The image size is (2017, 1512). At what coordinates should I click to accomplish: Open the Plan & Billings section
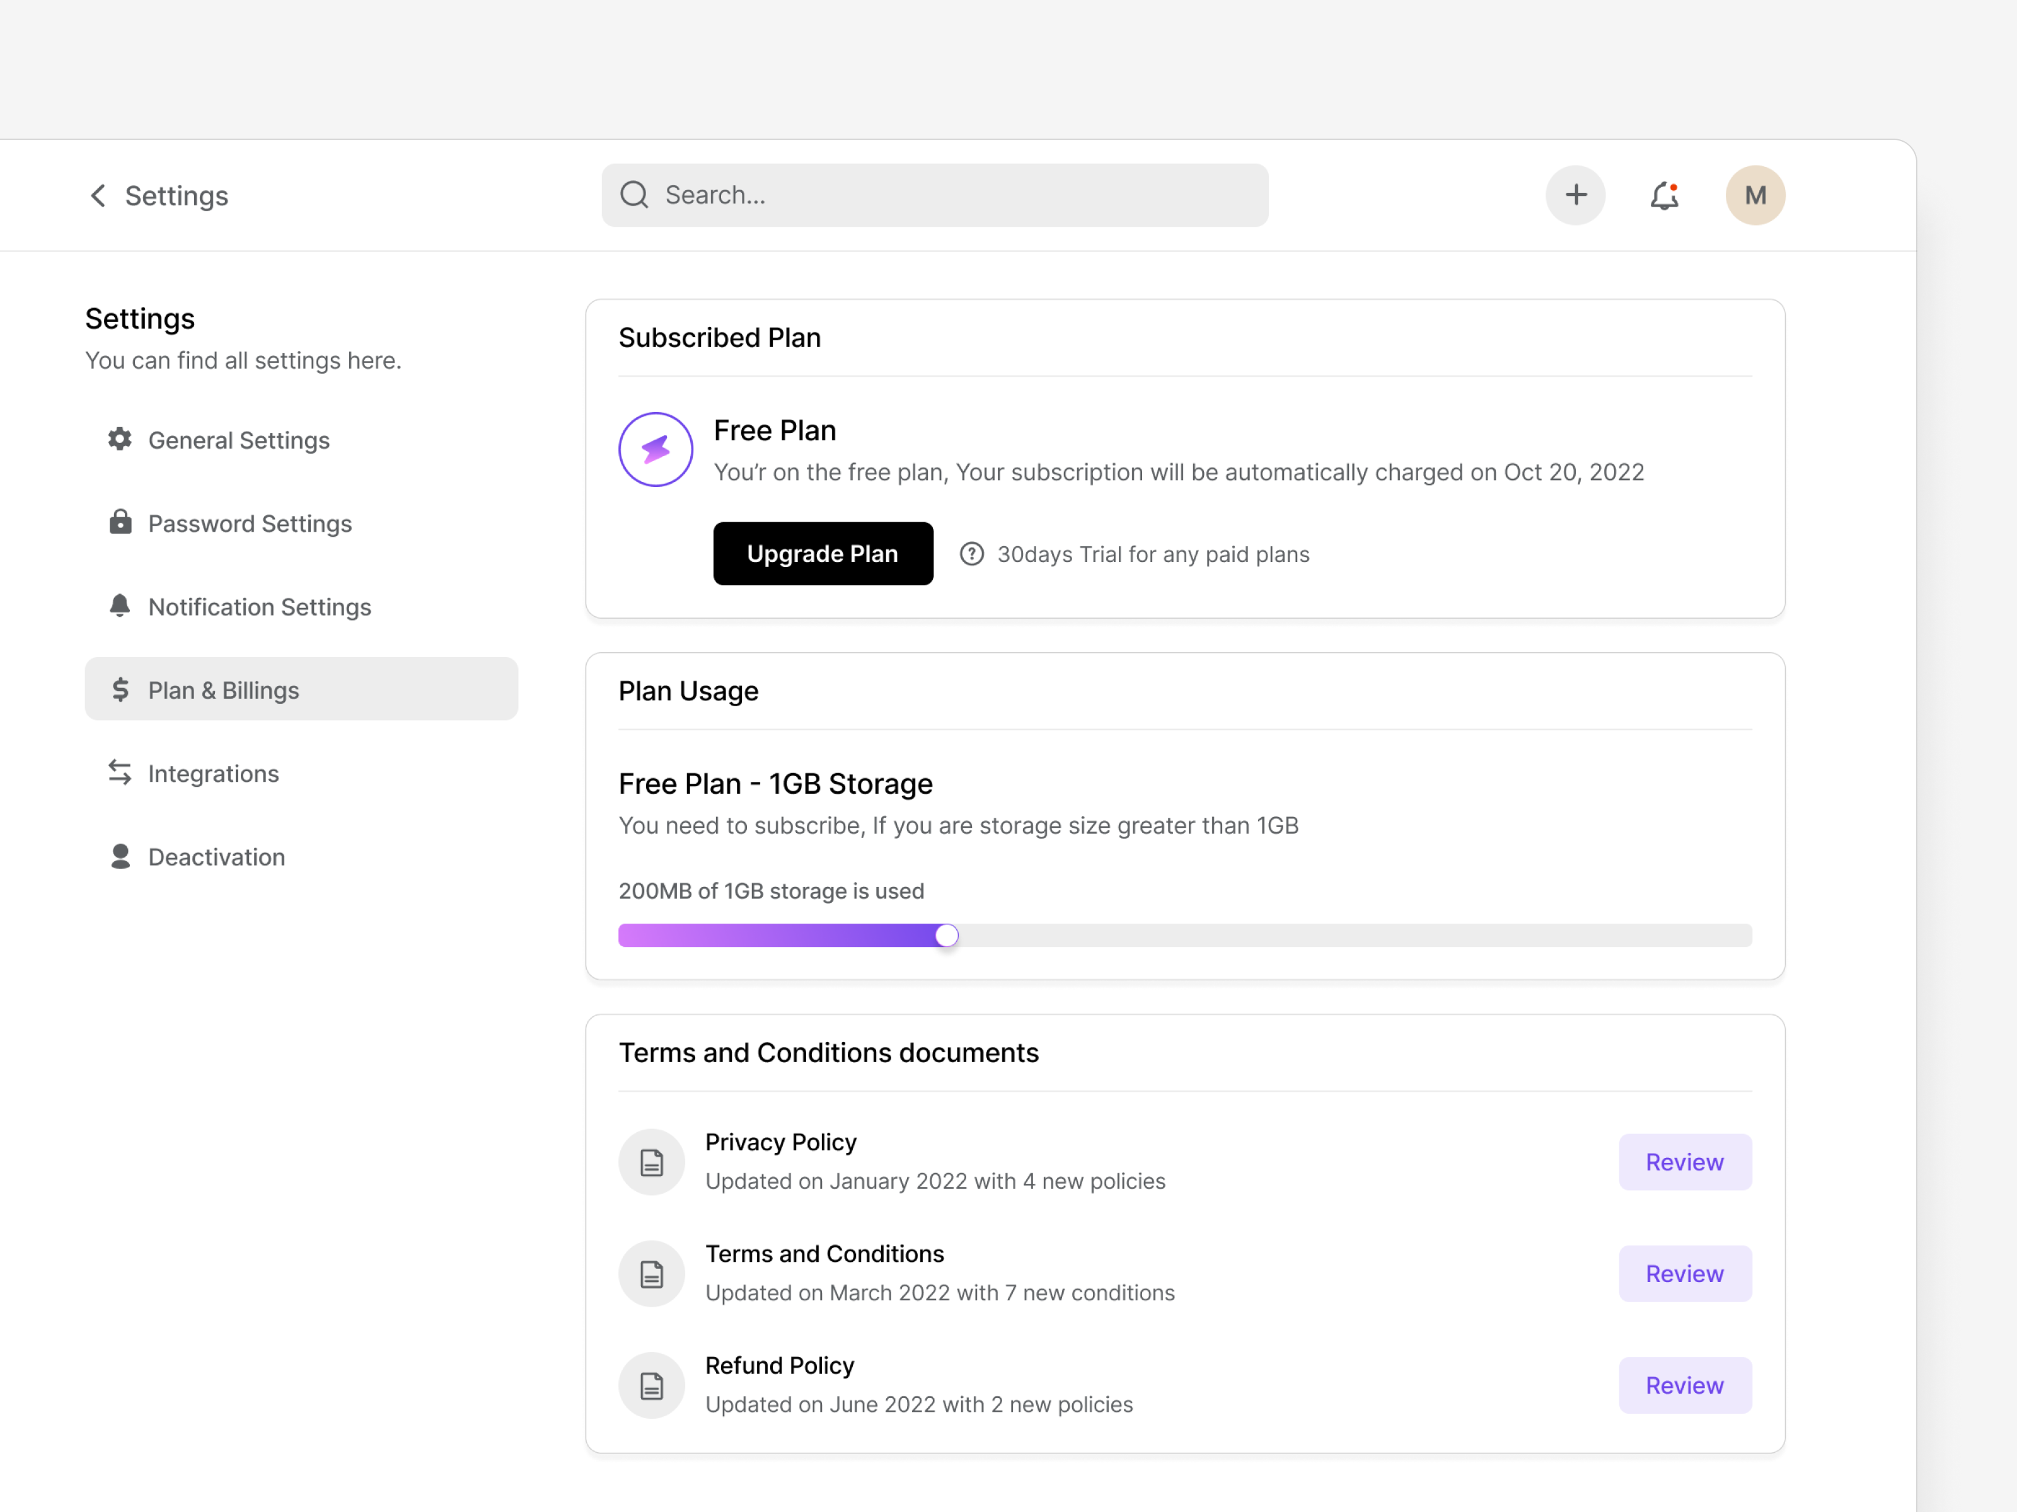223,690
